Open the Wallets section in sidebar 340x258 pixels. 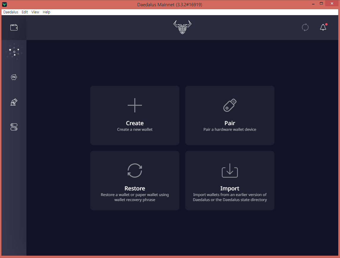[x=14, y=28]
